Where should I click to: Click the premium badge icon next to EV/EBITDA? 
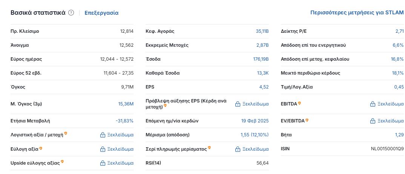(307, 120)
